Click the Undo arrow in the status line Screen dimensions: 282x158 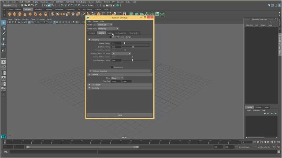coord(32,5)
